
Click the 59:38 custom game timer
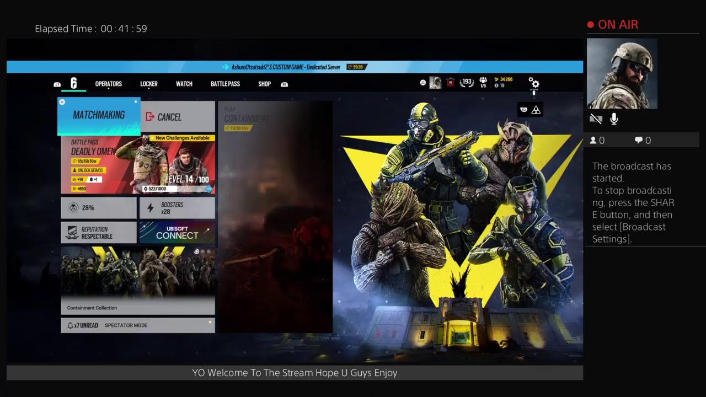[x=357, y=67]
